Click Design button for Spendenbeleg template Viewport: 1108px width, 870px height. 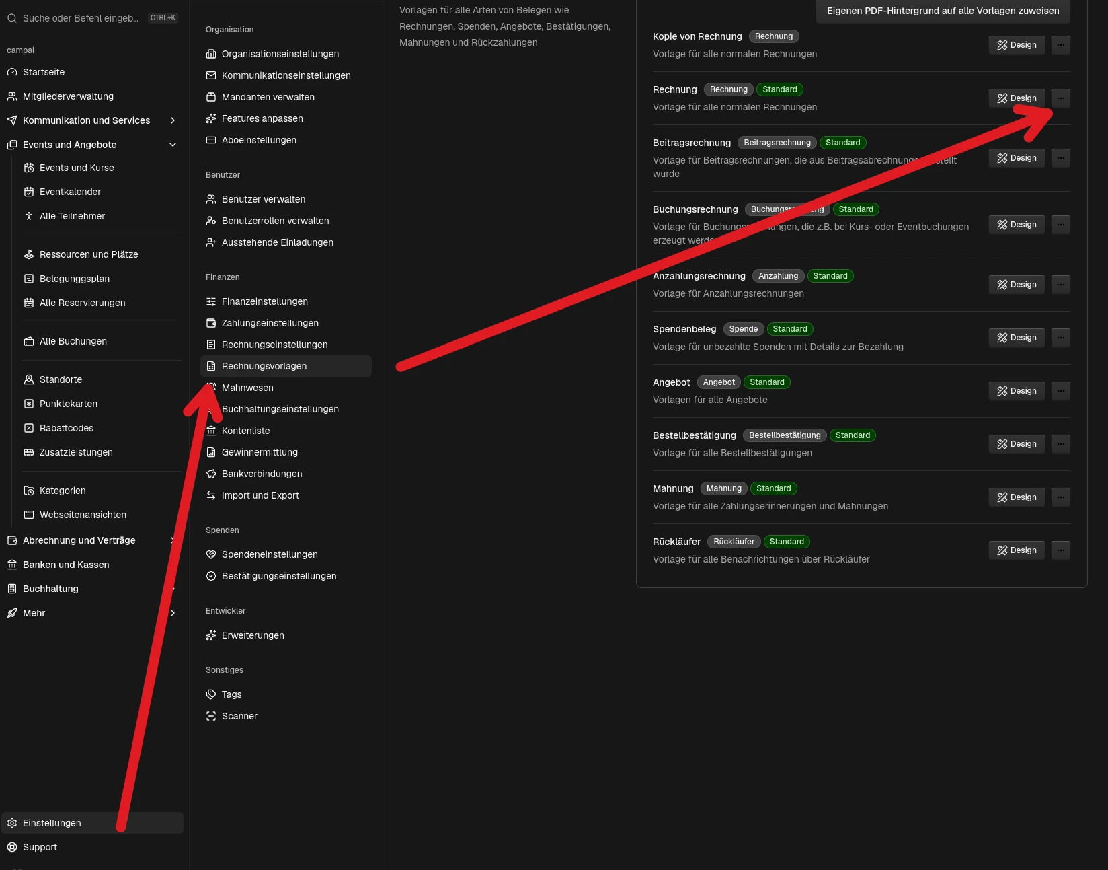point(1017,338)
